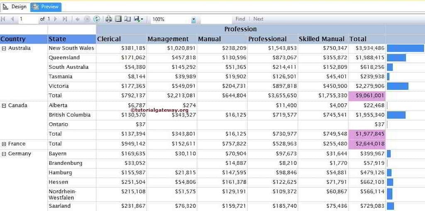425x211 pixels.
Task: Click the Saarland row data bar
Action: tap(390, 206)
